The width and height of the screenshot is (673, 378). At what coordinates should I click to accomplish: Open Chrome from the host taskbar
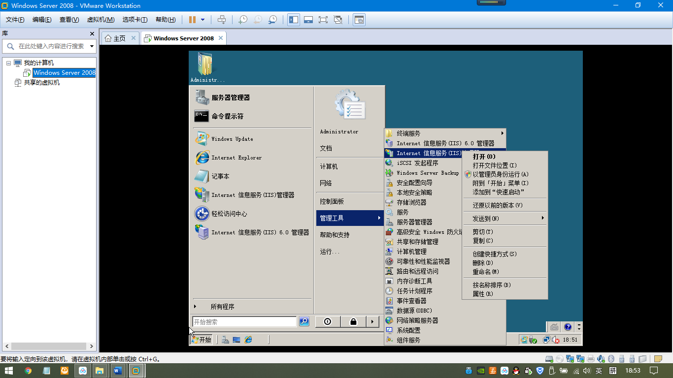tap(28, 371)
